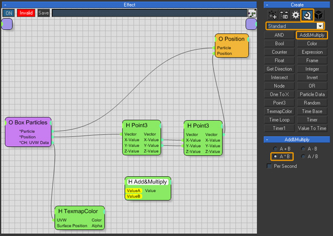Select the A * B radio button
The image size is (333, 236).
click(x=275, y=156)
